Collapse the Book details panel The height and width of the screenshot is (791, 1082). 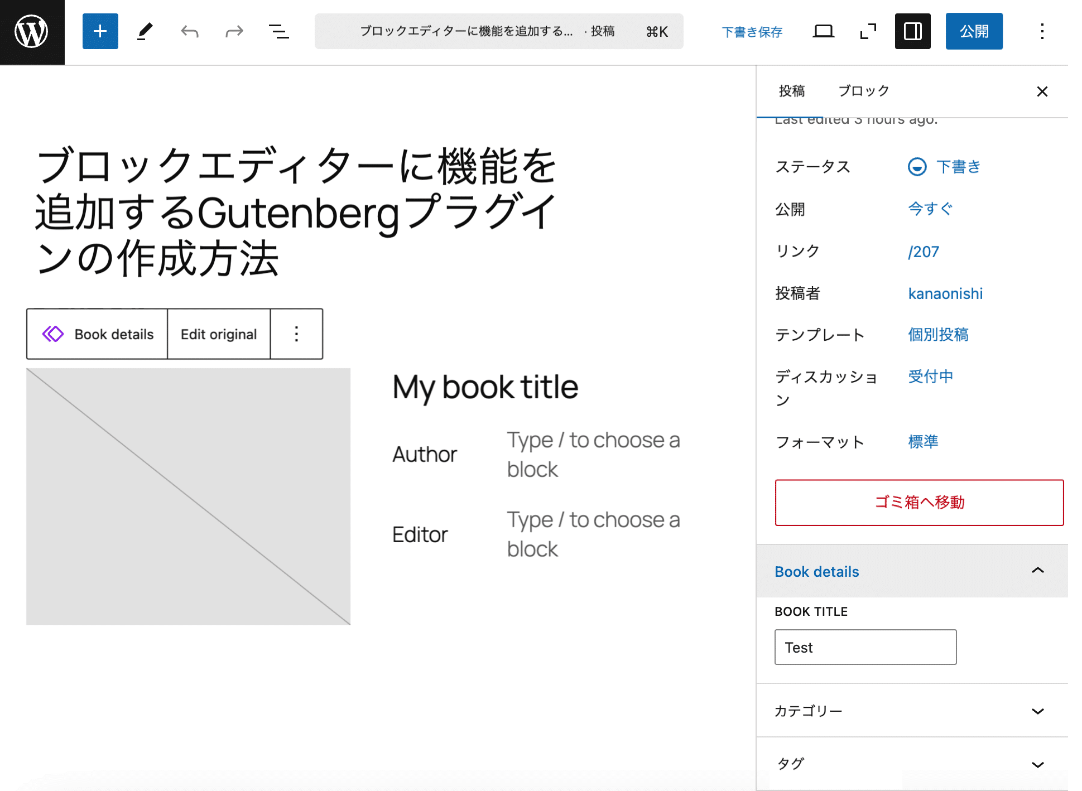pyautogui.click(x=1038, y=571)
